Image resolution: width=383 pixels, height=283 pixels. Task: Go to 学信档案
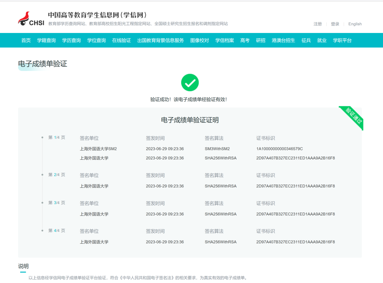click(x=224, y=40)
